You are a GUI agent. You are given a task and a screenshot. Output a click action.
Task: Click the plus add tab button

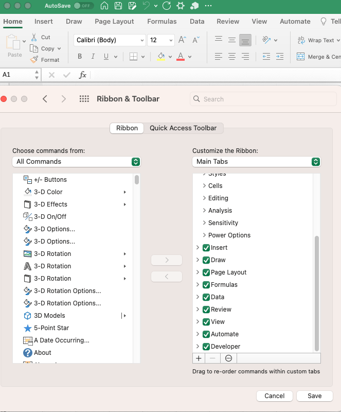[199, 358]
